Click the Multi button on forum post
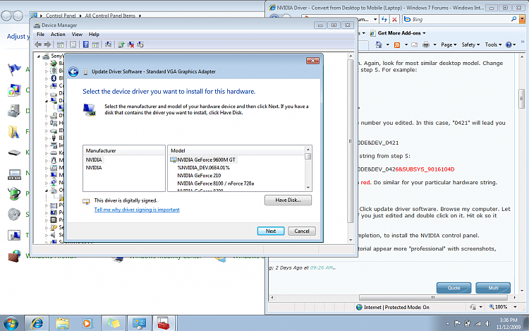Image resolution: width=529 pixels, height=331 pixels. click(493, 288)
